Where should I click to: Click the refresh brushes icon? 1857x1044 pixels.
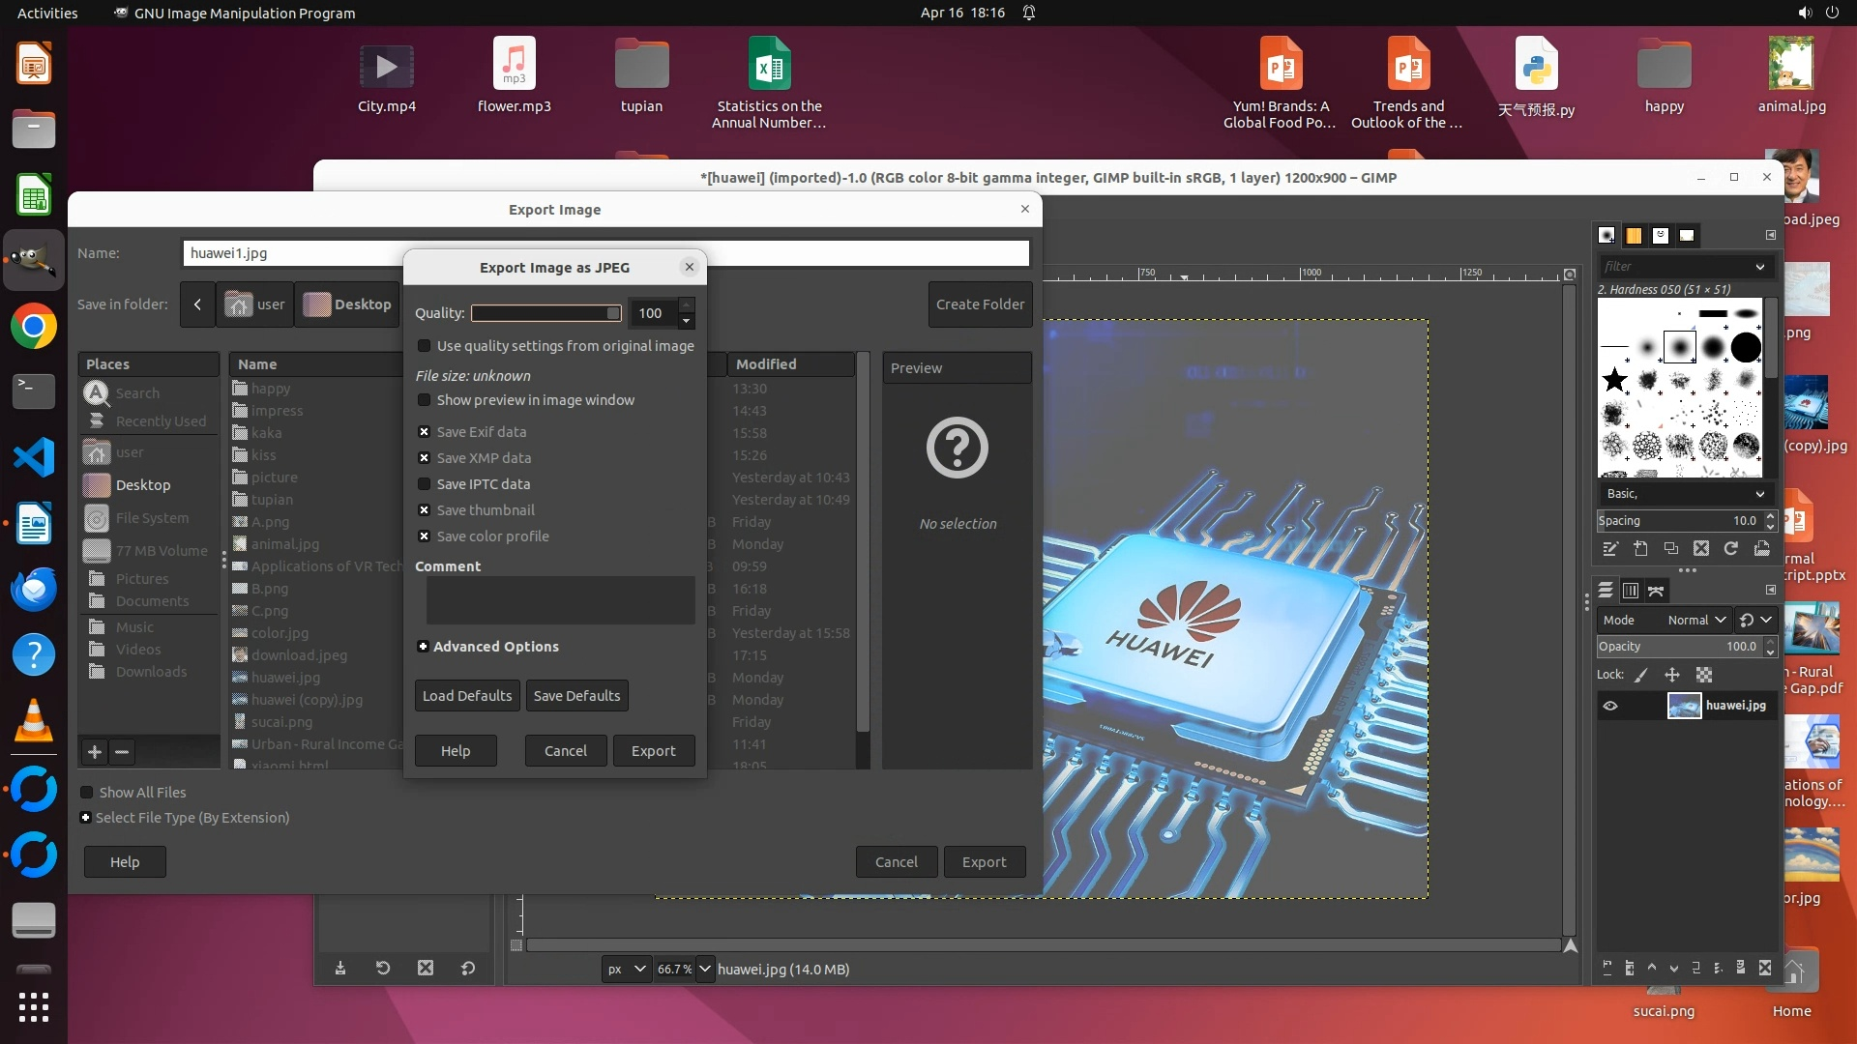[x=1731, y=548]
